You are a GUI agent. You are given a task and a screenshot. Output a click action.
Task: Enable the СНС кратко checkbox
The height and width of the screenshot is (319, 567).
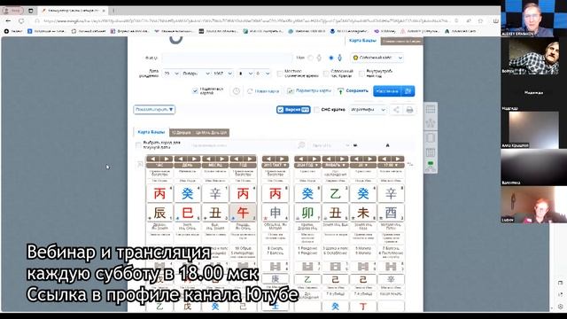click(317, 110)
